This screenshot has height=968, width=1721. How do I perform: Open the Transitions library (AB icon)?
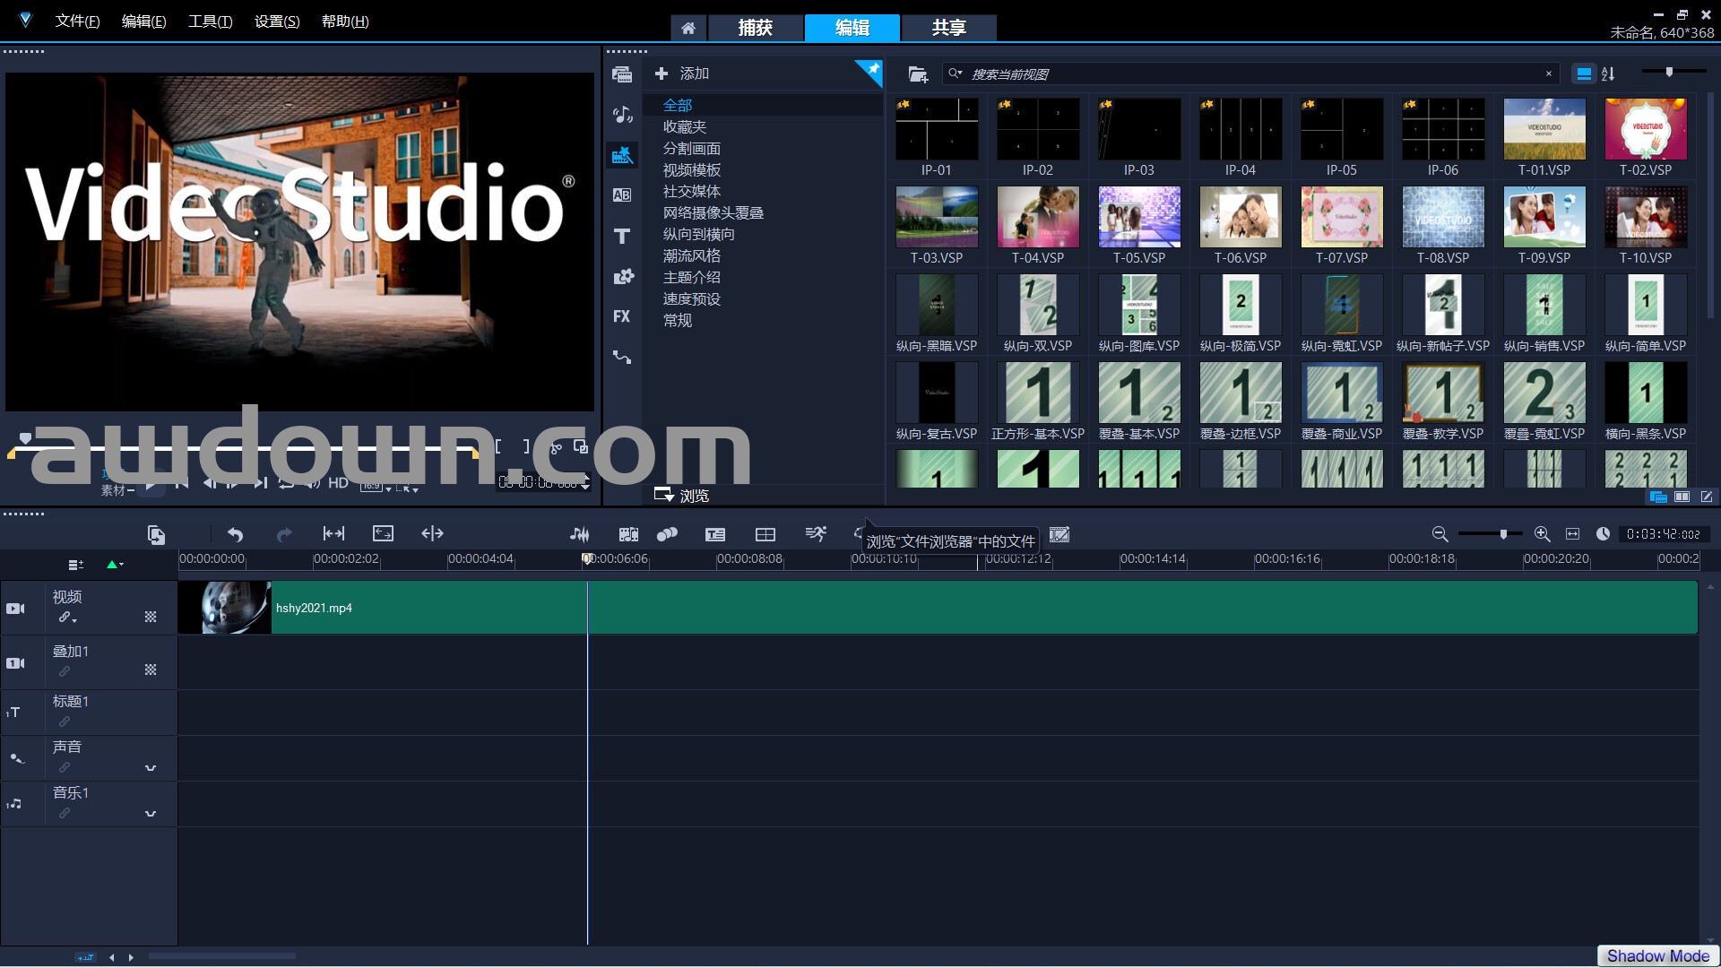622,195
